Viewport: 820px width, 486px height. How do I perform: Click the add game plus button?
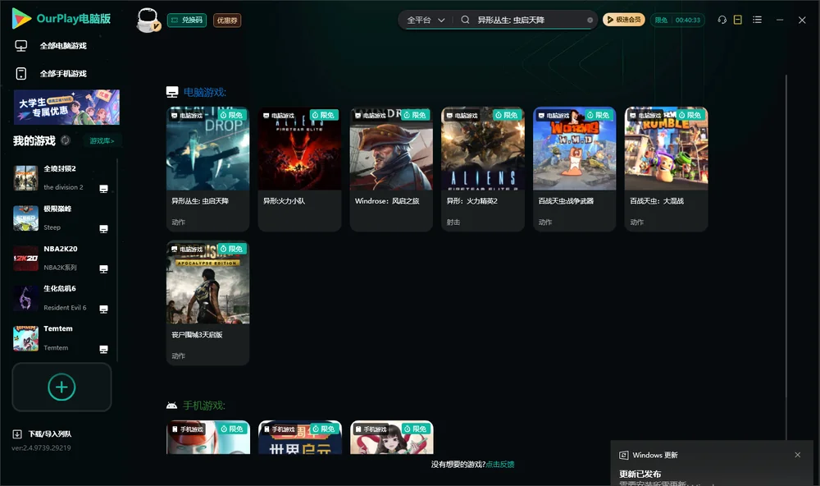[x=61, y=387]
